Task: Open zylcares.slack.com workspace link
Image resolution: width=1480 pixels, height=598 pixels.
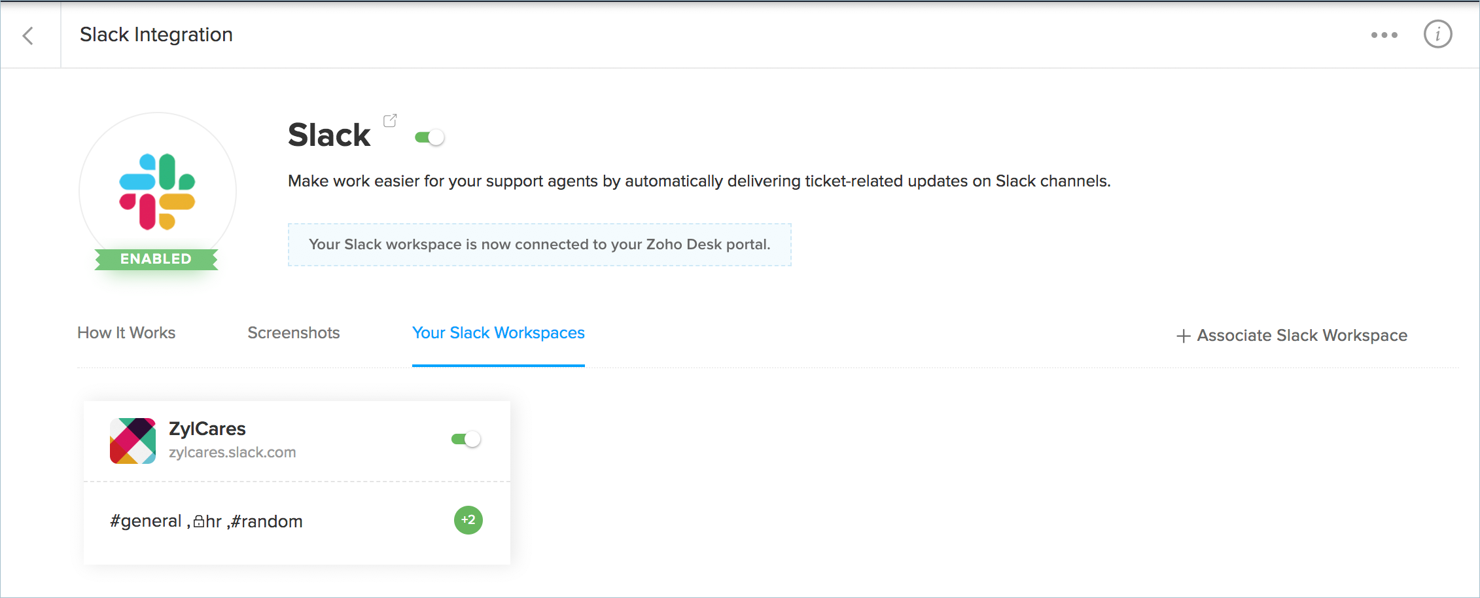Action: tap(232, 452)
